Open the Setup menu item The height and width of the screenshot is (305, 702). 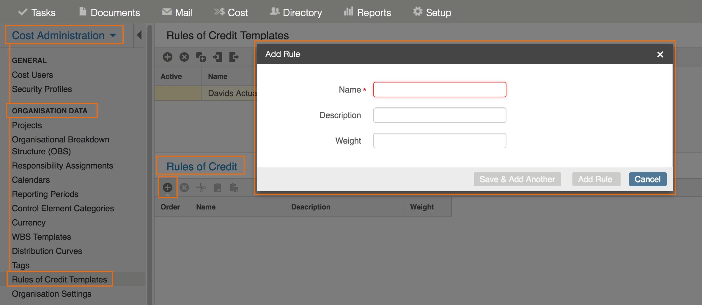(x=432, y=12)
